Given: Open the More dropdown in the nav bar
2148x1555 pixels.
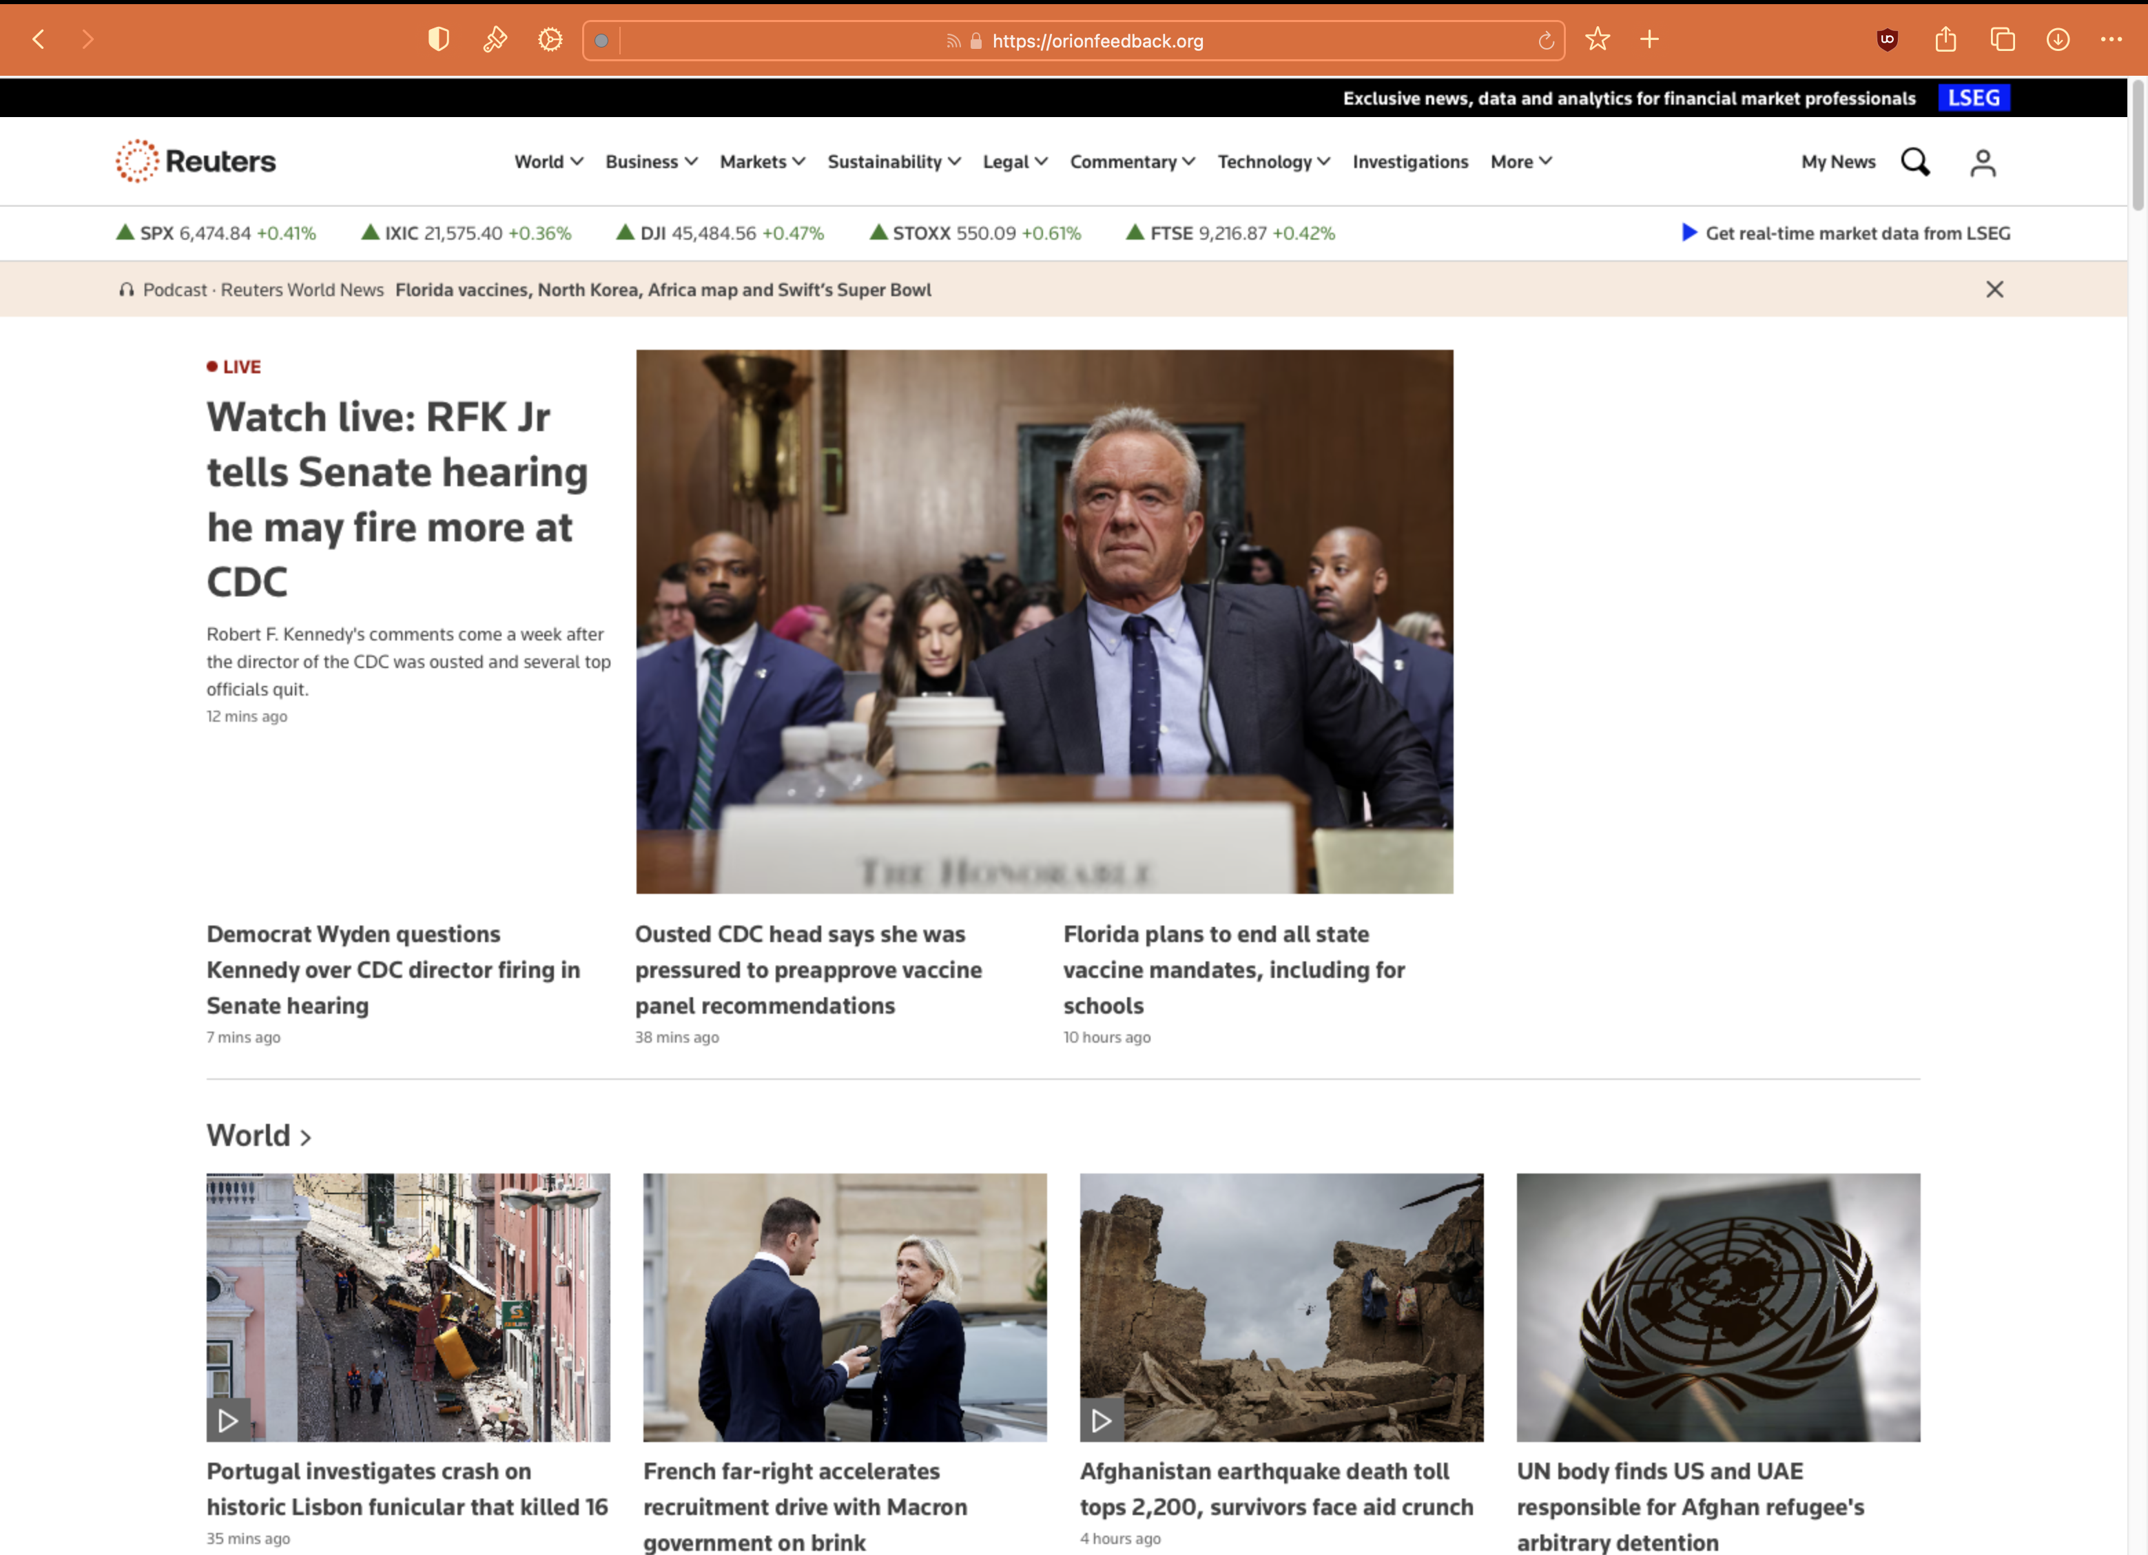Looking at the screenshot, I should tap(1519, 162).
